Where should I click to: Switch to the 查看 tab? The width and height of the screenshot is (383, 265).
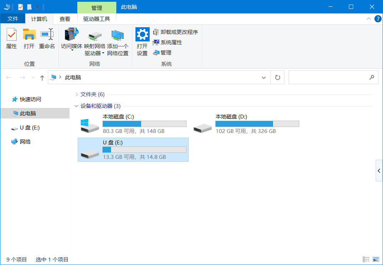click(65, 19)
